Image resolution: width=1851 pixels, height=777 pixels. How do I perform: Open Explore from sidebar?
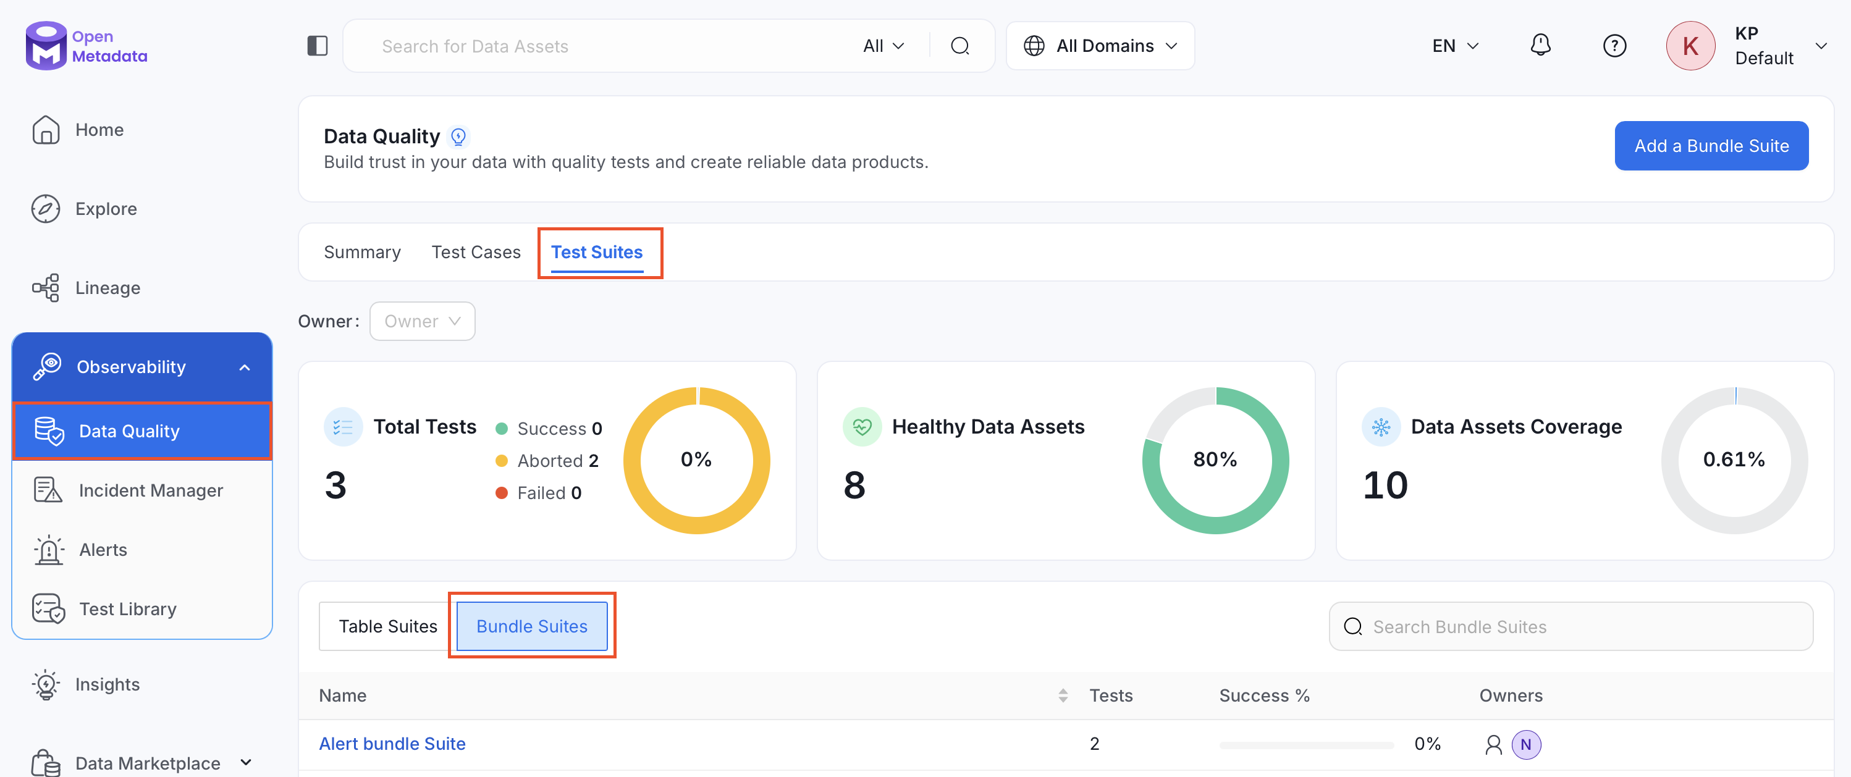pyautogui.click(x=106, y=209)
